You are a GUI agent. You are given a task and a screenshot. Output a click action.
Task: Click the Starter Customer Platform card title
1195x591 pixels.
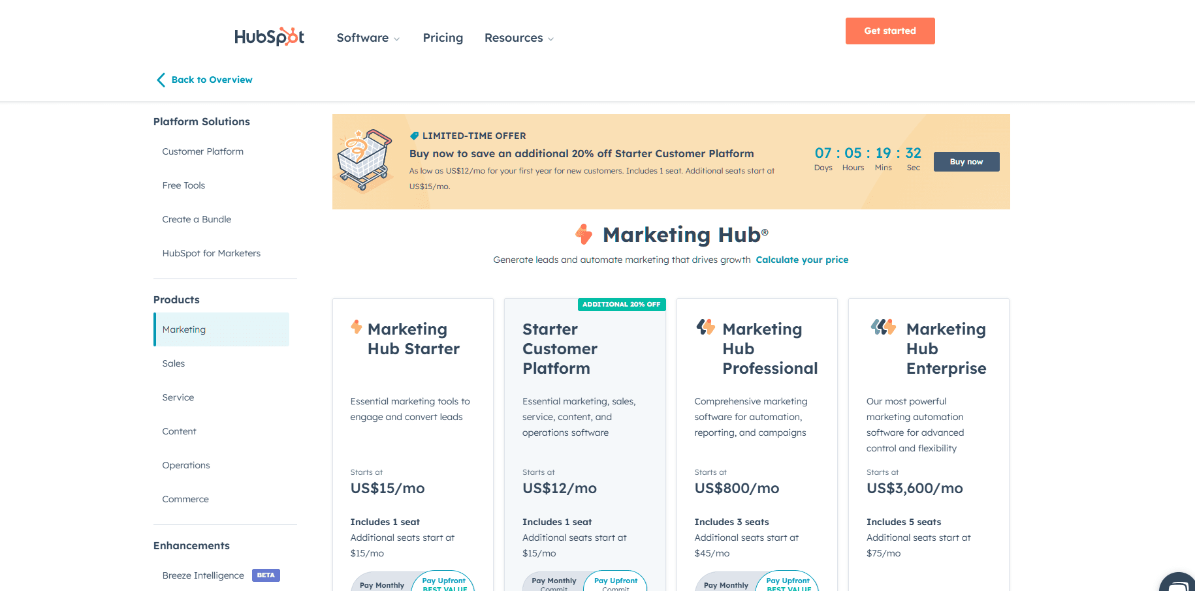pos(560,348)
